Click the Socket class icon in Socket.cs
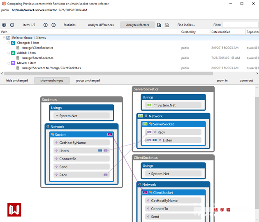Viewport: 259px width, 222px height. tap(53, 134)
